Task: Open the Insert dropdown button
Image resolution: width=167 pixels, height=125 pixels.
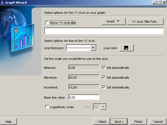Action: [x=114, y=21]
